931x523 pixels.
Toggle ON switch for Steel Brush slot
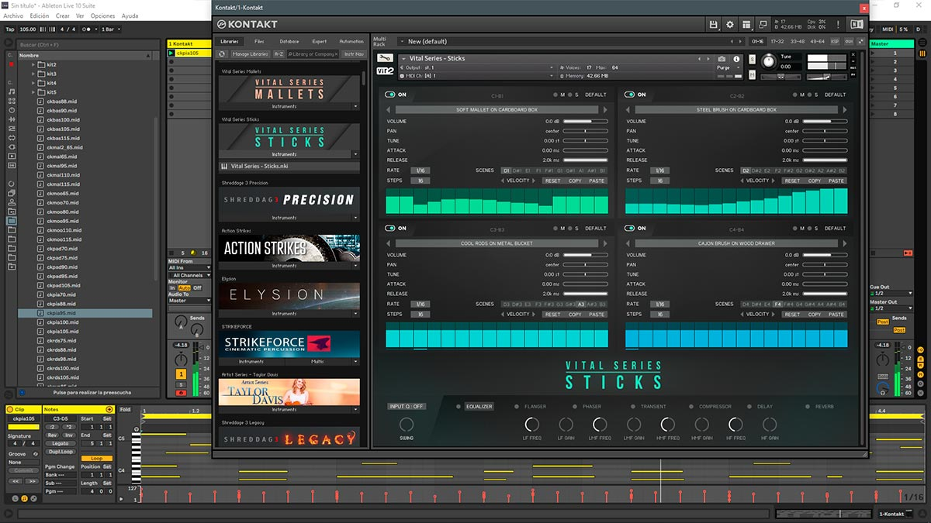(630, 95)
